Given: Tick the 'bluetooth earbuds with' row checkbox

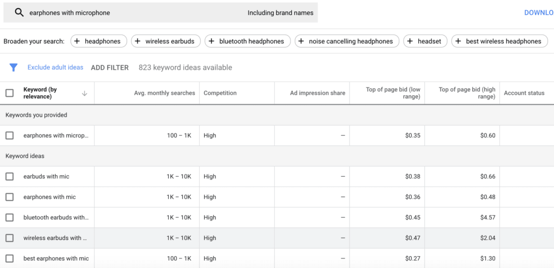Looking at the screenshot, I should coord(9,218).
